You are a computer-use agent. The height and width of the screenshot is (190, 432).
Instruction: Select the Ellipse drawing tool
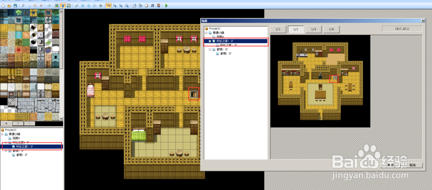[89, 6]
